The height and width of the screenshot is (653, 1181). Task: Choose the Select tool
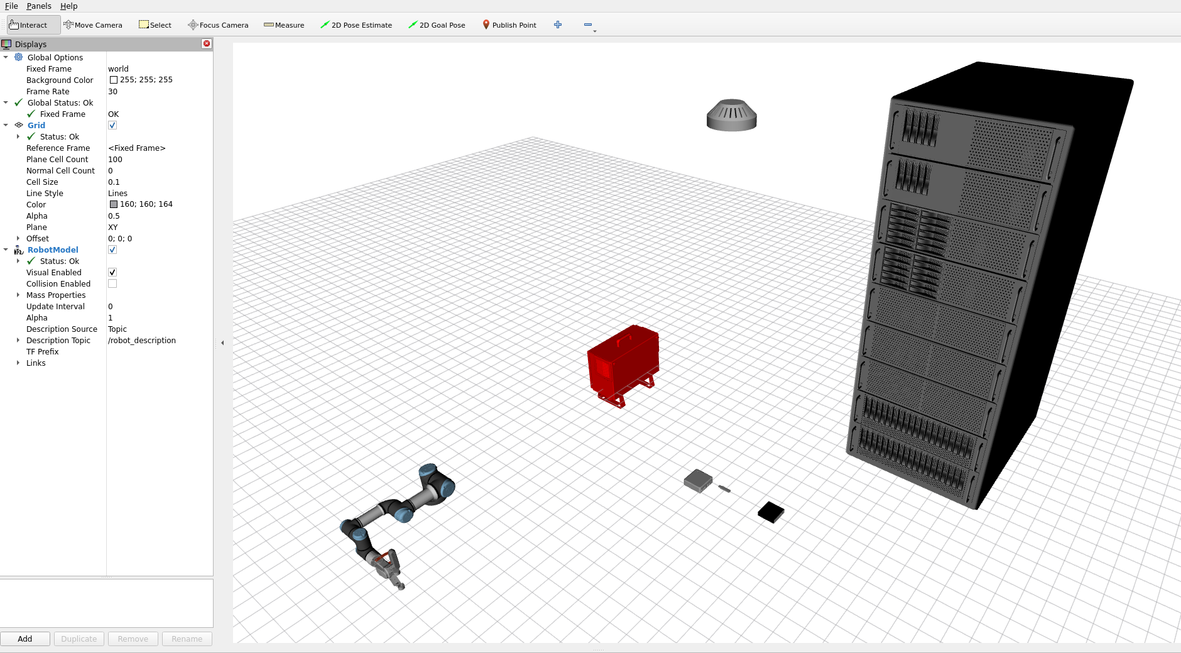155,25
